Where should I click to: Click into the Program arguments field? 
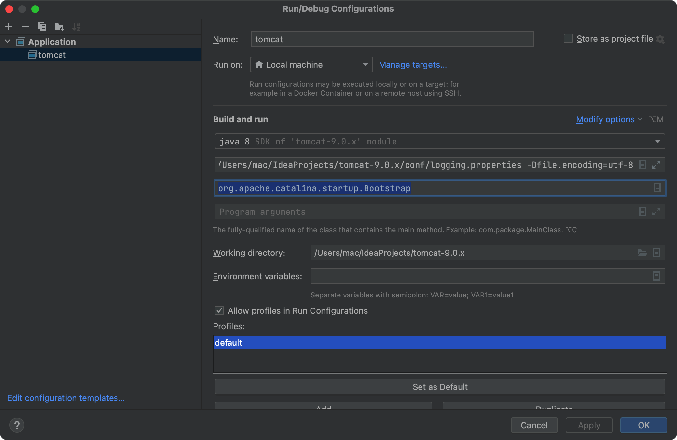click(423, 212)
